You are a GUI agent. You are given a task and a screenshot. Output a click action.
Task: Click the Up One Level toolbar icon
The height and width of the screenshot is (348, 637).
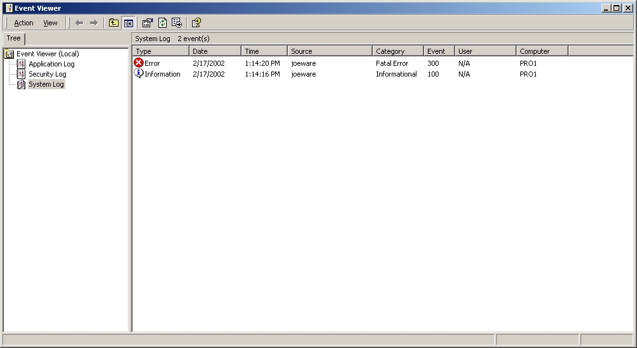pyautogui.click(x=113, y=23)
